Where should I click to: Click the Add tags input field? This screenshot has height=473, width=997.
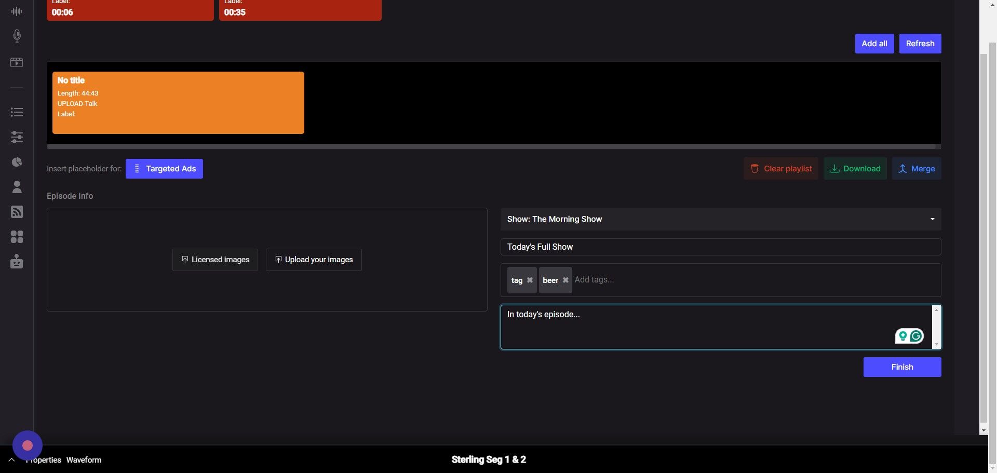tap(753, 280)
